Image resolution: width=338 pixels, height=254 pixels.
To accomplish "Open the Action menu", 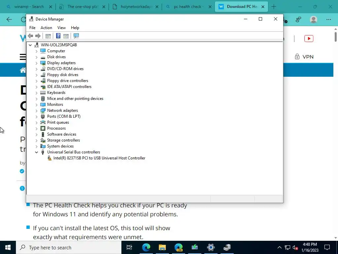I will pos(46,28).
